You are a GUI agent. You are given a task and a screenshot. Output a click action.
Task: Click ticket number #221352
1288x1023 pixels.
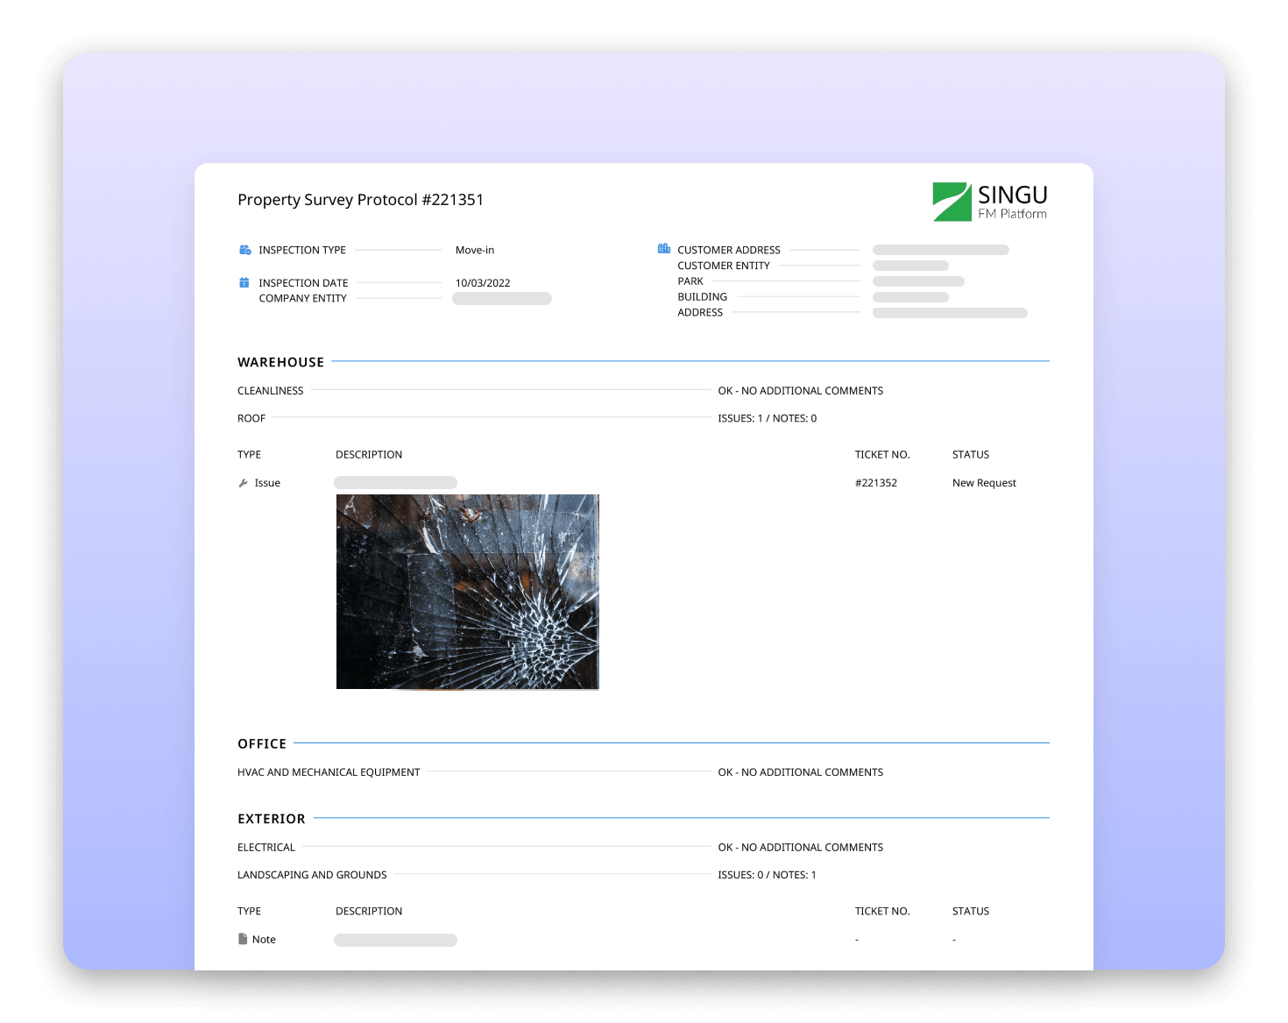876,483
